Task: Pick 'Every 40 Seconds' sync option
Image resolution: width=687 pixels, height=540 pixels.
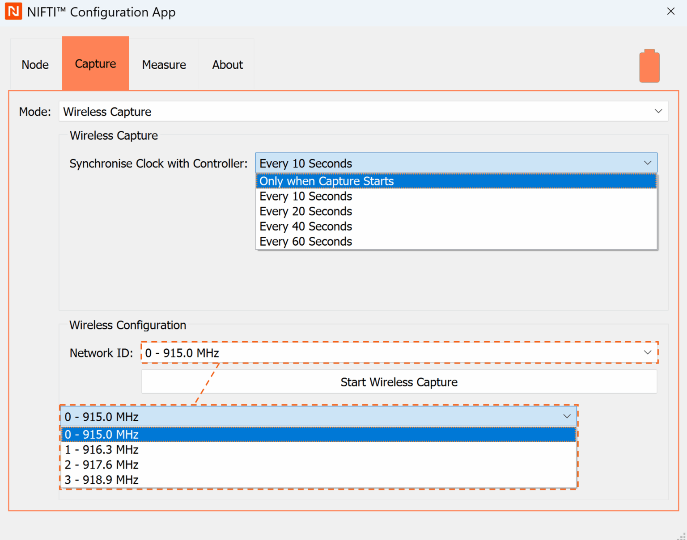Action: pyautogui.click(x=456, y=226)
